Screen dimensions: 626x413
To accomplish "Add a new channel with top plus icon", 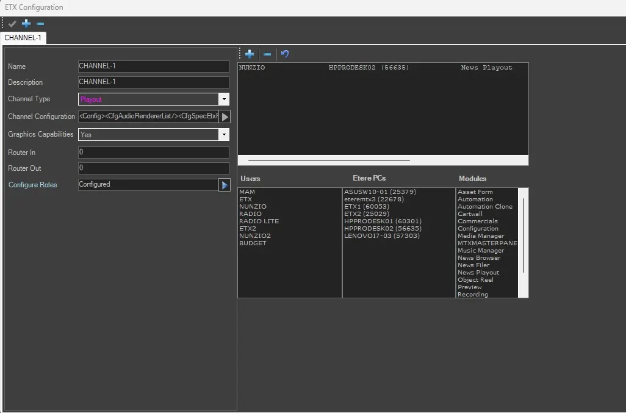I will coord(26,24).
